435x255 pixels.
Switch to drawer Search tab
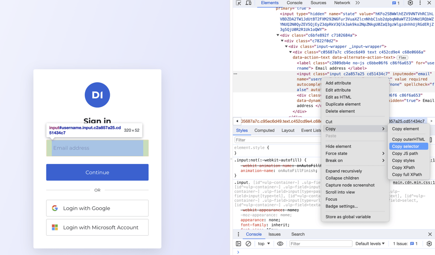click(298, 234)
